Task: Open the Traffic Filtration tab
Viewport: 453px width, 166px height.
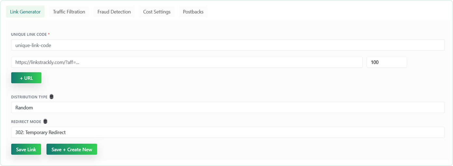Action: (69, 12)
